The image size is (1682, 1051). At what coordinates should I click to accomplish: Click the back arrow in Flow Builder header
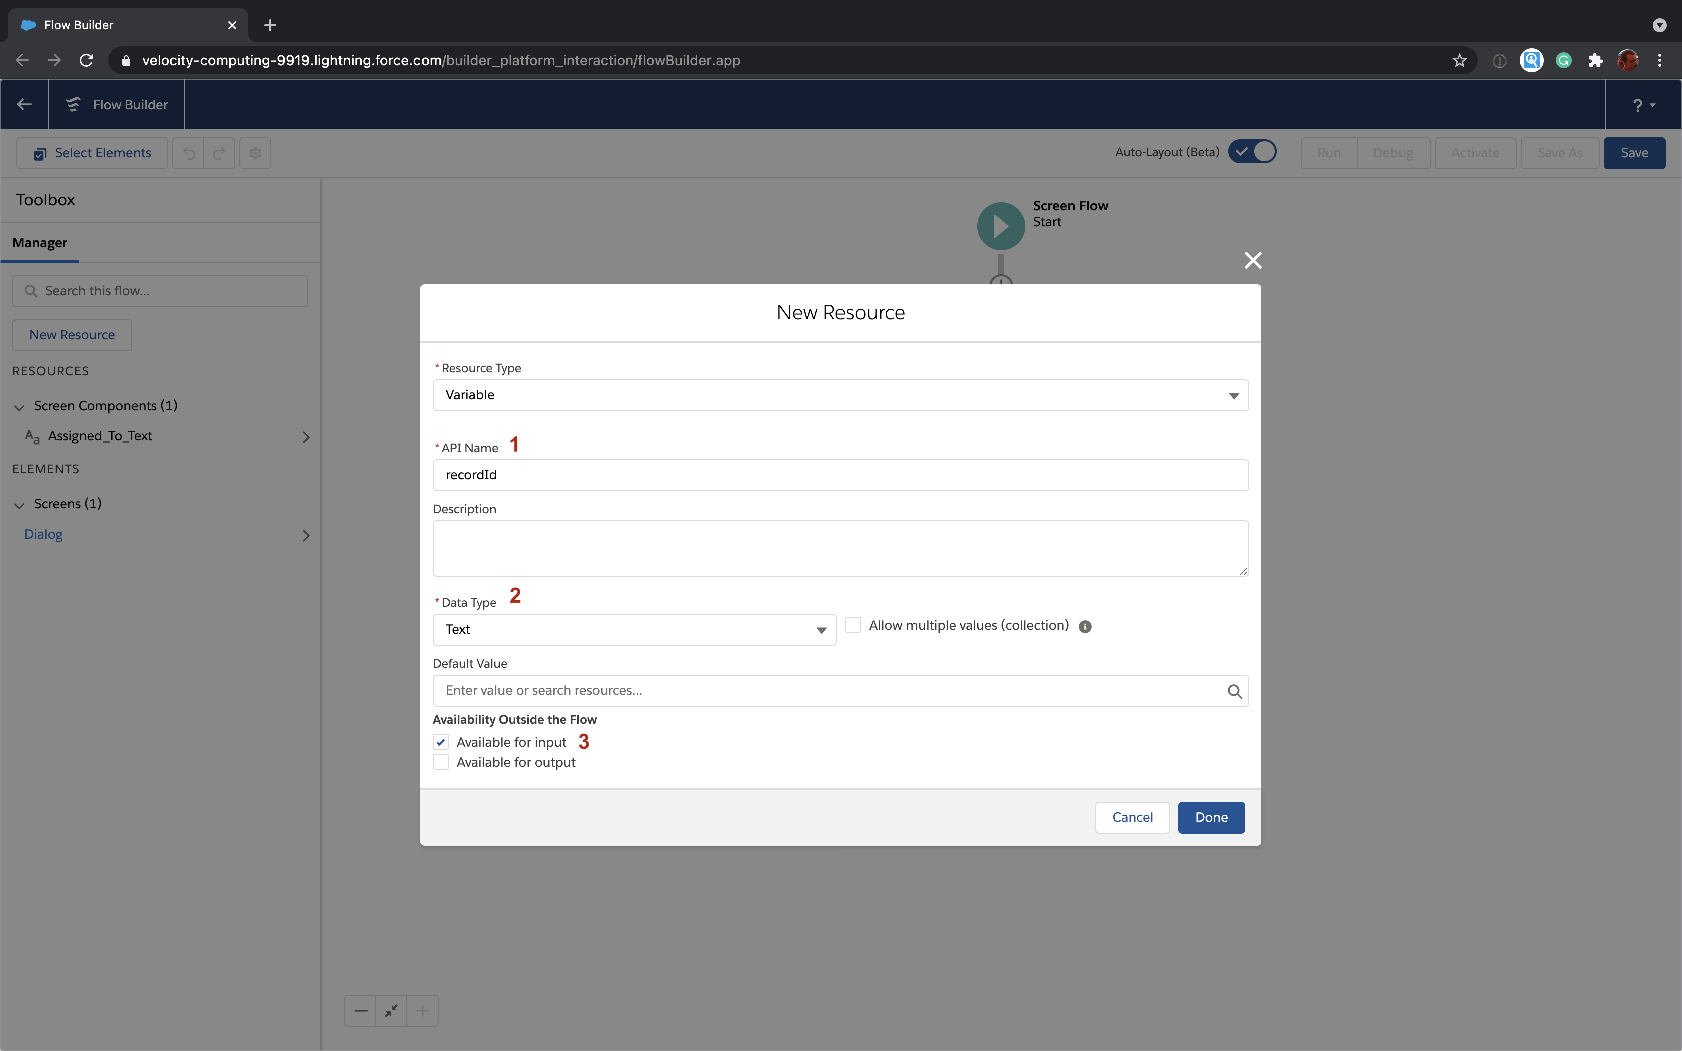(x=25, y=104)
